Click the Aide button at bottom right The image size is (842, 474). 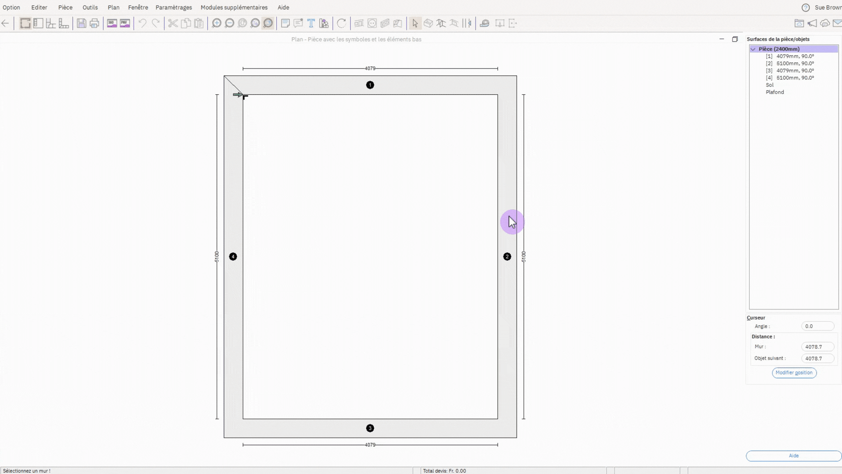point(793,456)
